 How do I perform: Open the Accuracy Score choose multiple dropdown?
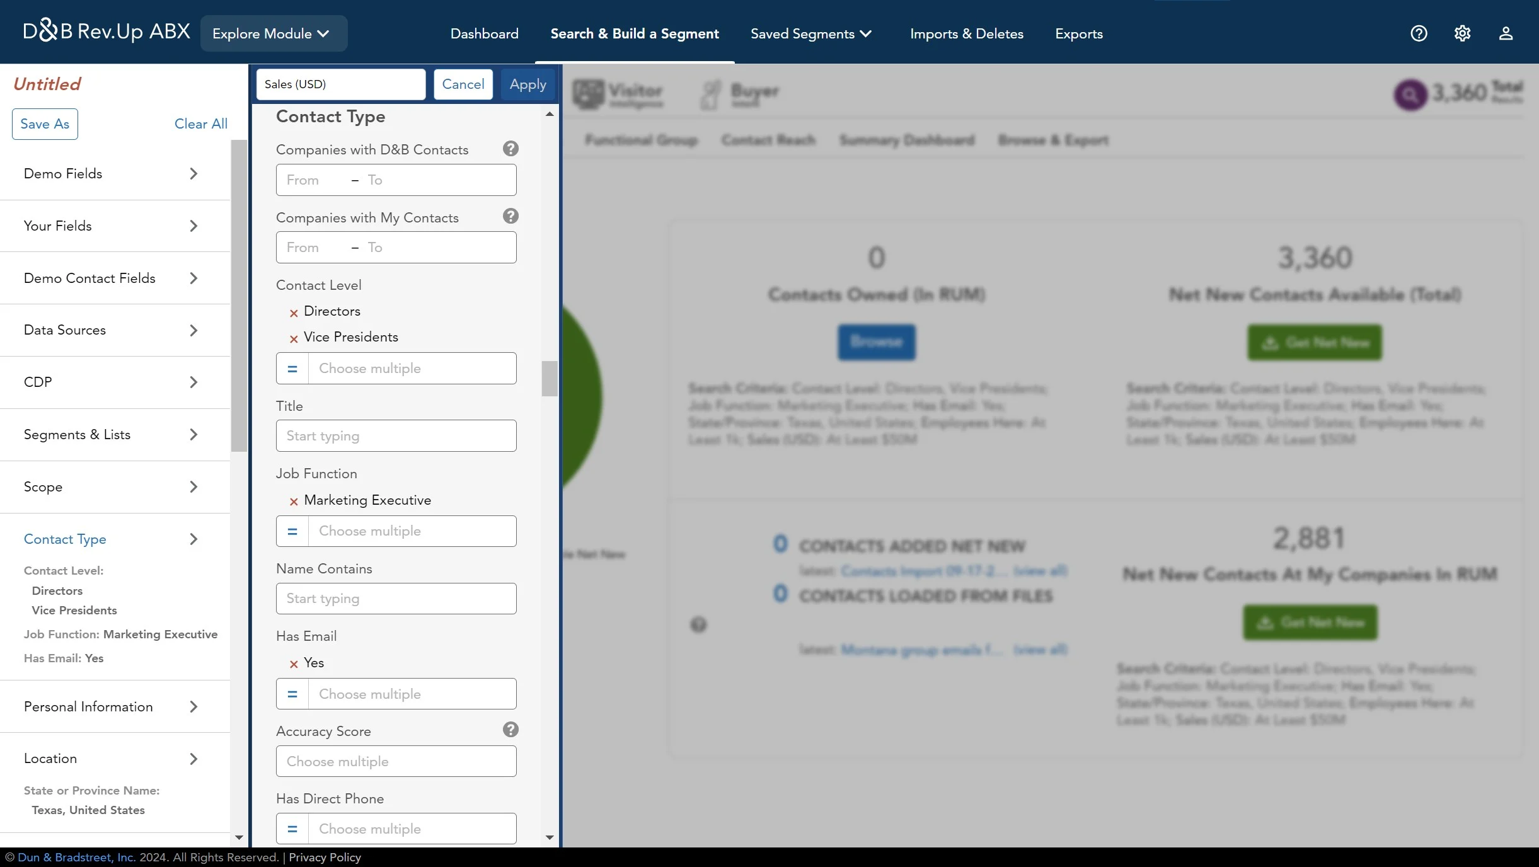(x=396, y=761)
